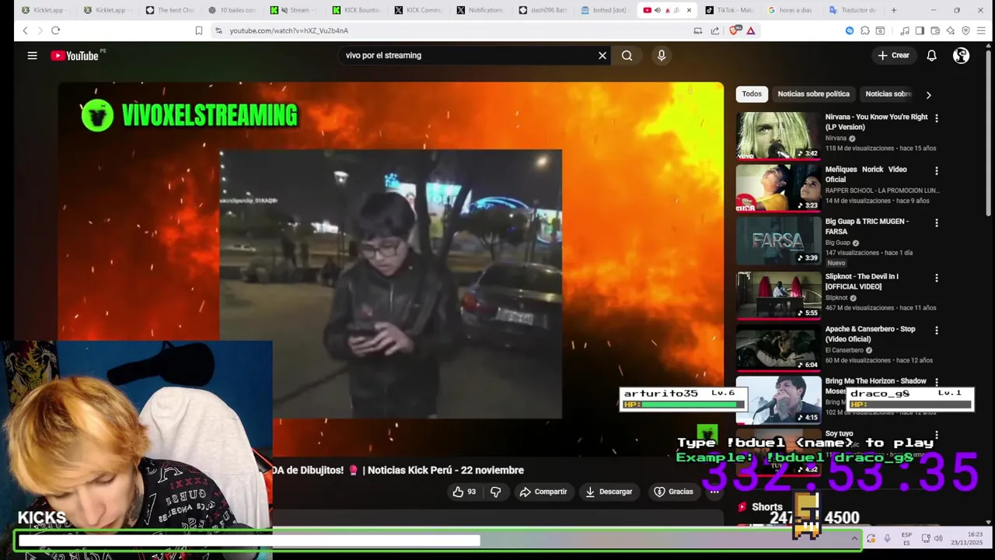The height and width of the screenshot is (560, 995).
Task: Click the Compartir button
Action: (x=543, y=492)
